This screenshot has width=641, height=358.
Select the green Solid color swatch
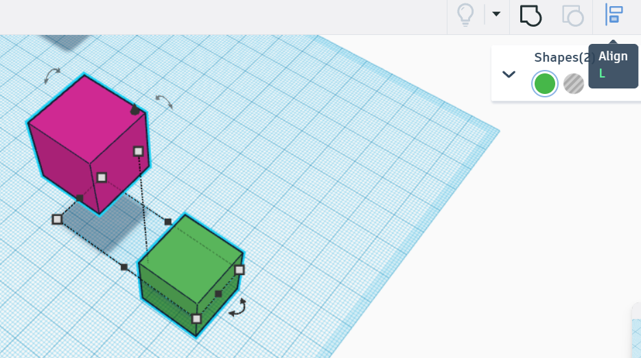click(x=544, y=84)
